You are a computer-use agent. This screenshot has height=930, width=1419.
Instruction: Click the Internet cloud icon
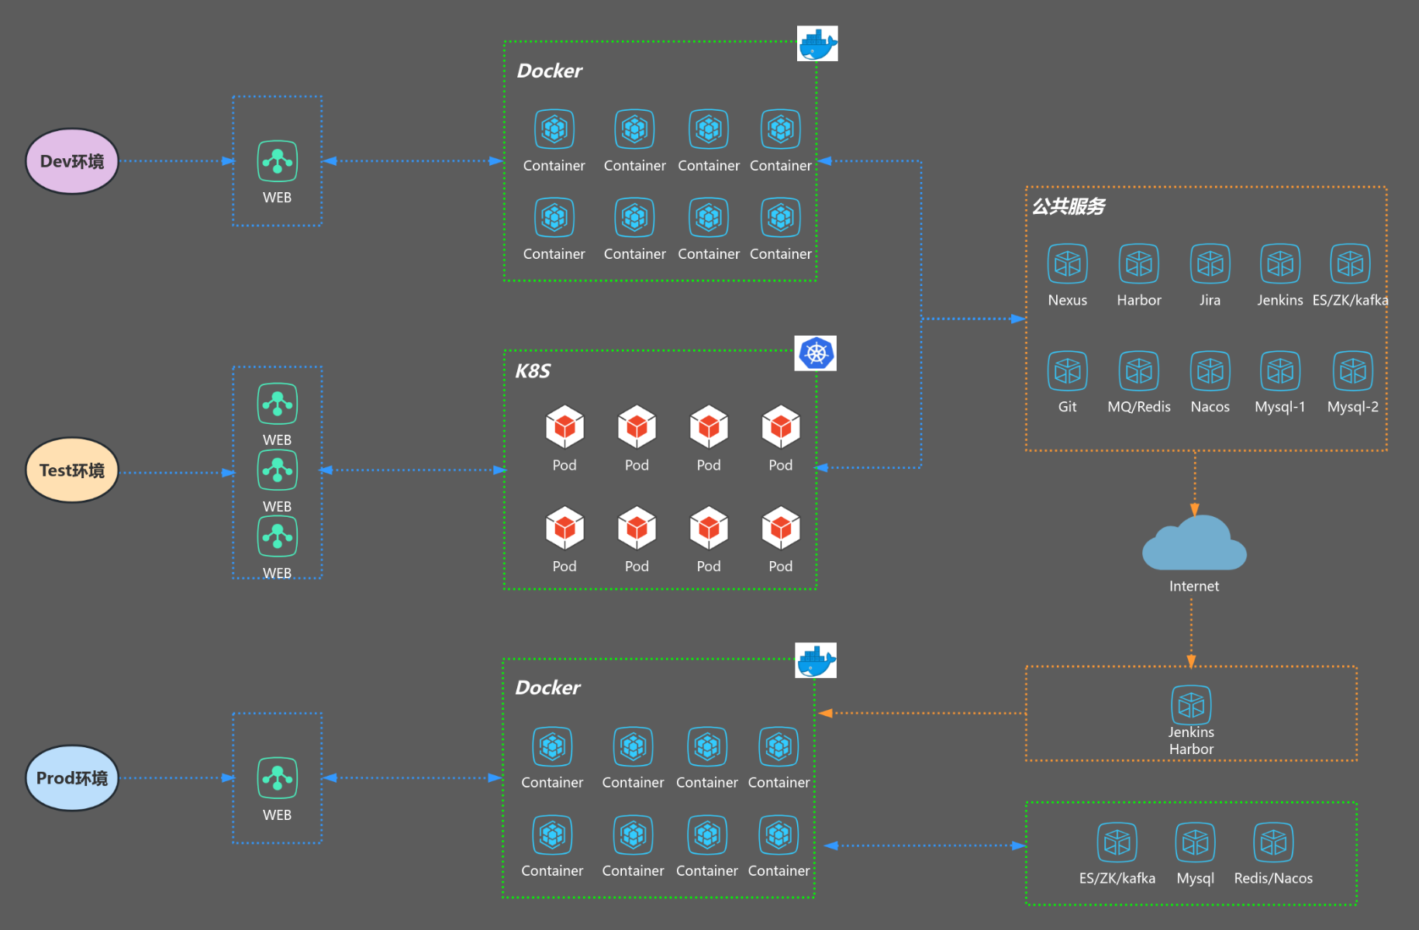(x=1194, y=544)
